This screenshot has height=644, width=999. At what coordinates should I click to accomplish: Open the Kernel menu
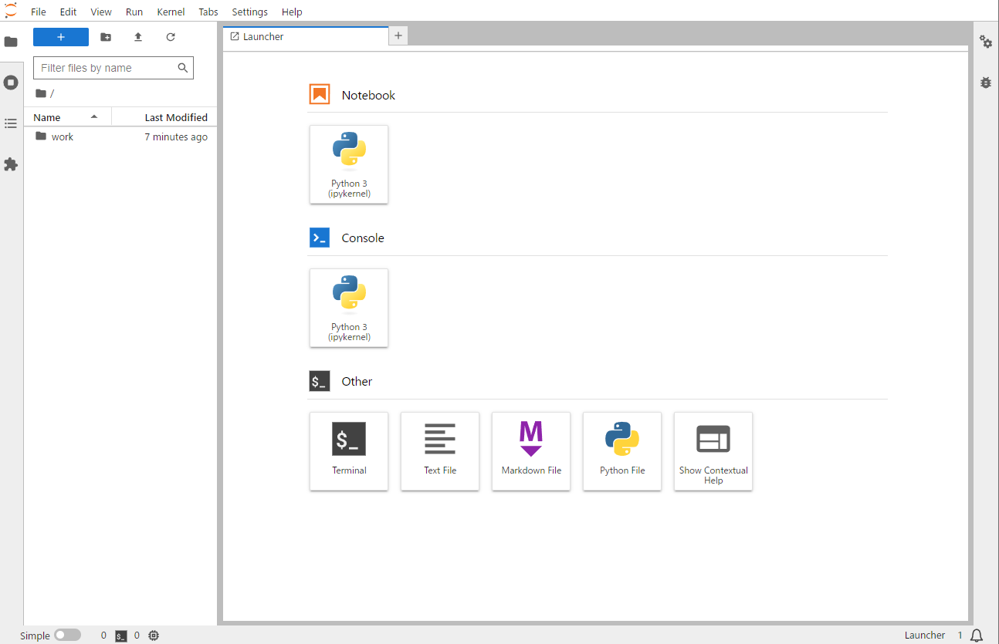click(171, 12)
